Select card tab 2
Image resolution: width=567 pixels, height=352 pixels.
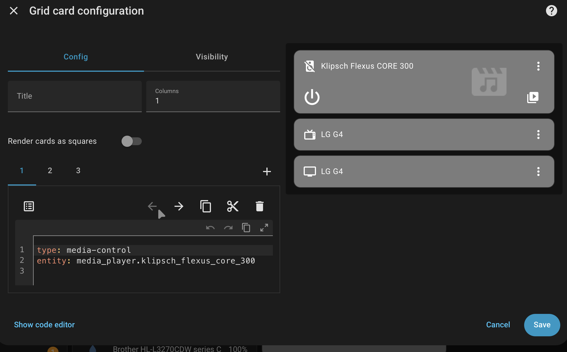pos(50,171)
